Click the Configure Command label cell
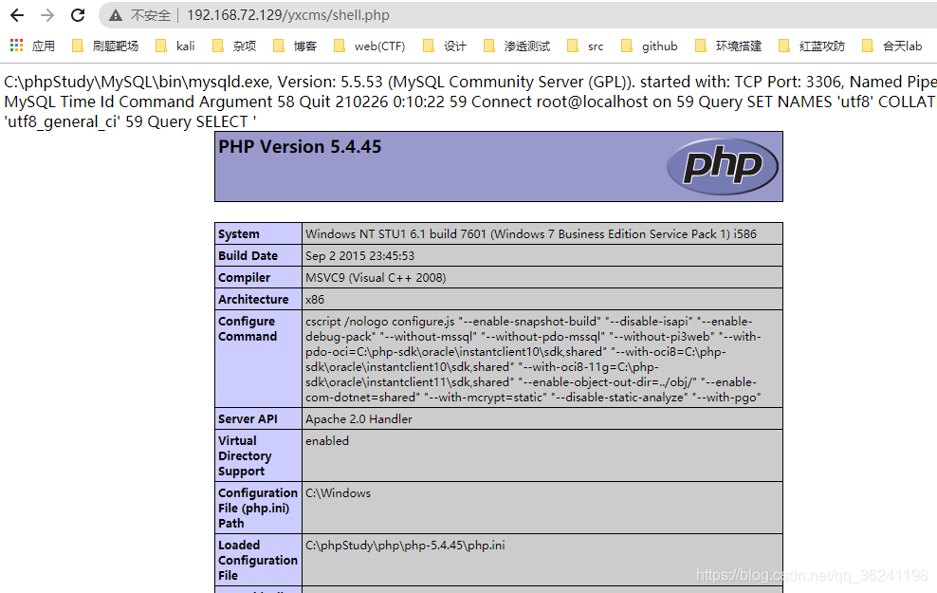This screenshot has width=937, height=593. [258, 359]
